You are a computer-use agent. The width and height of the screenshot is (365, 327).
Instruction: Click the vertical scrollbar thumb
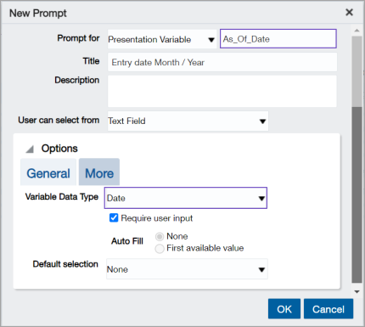(x=357, y=195)
